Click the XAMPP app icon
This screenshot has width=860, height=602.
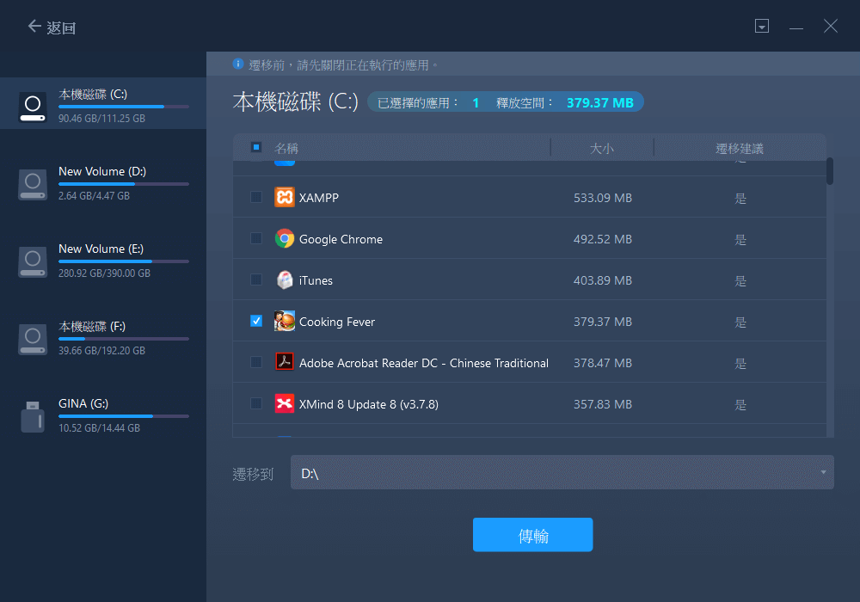(x=284, y=197)
